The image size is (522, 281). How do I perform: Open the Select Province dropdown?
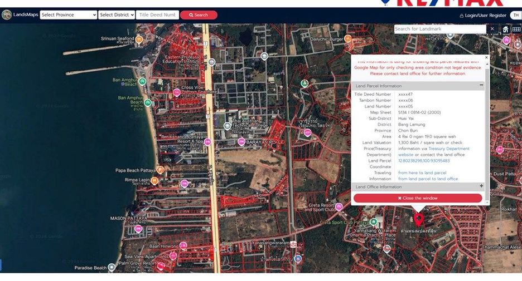(69, 15)
